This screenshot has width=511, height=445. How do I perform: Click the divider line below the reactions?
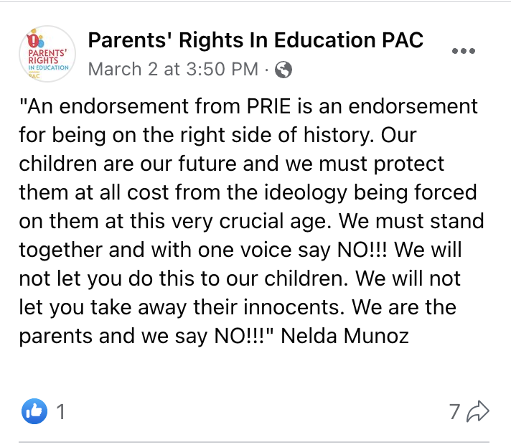(x=254, y=442)
